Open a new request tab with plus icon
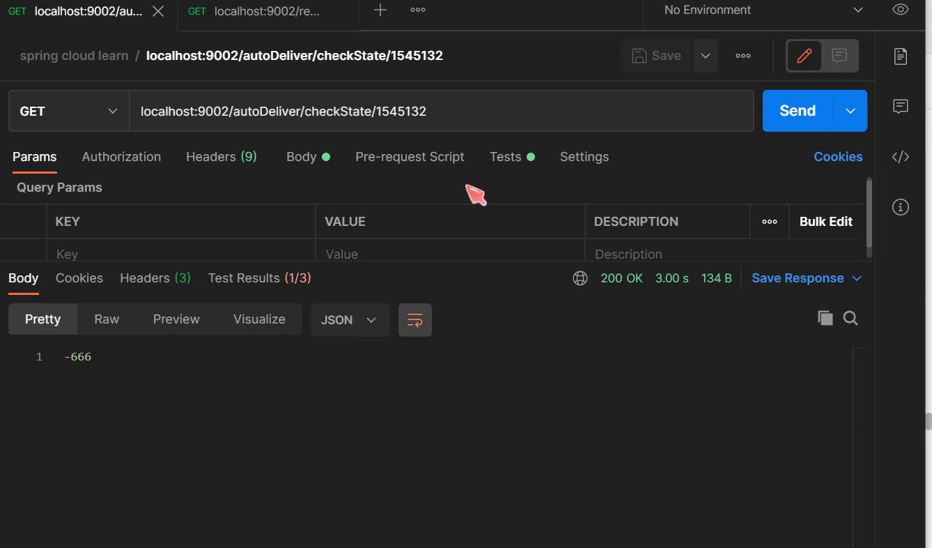This screenshot has width=932, height=548. (380, 10)
